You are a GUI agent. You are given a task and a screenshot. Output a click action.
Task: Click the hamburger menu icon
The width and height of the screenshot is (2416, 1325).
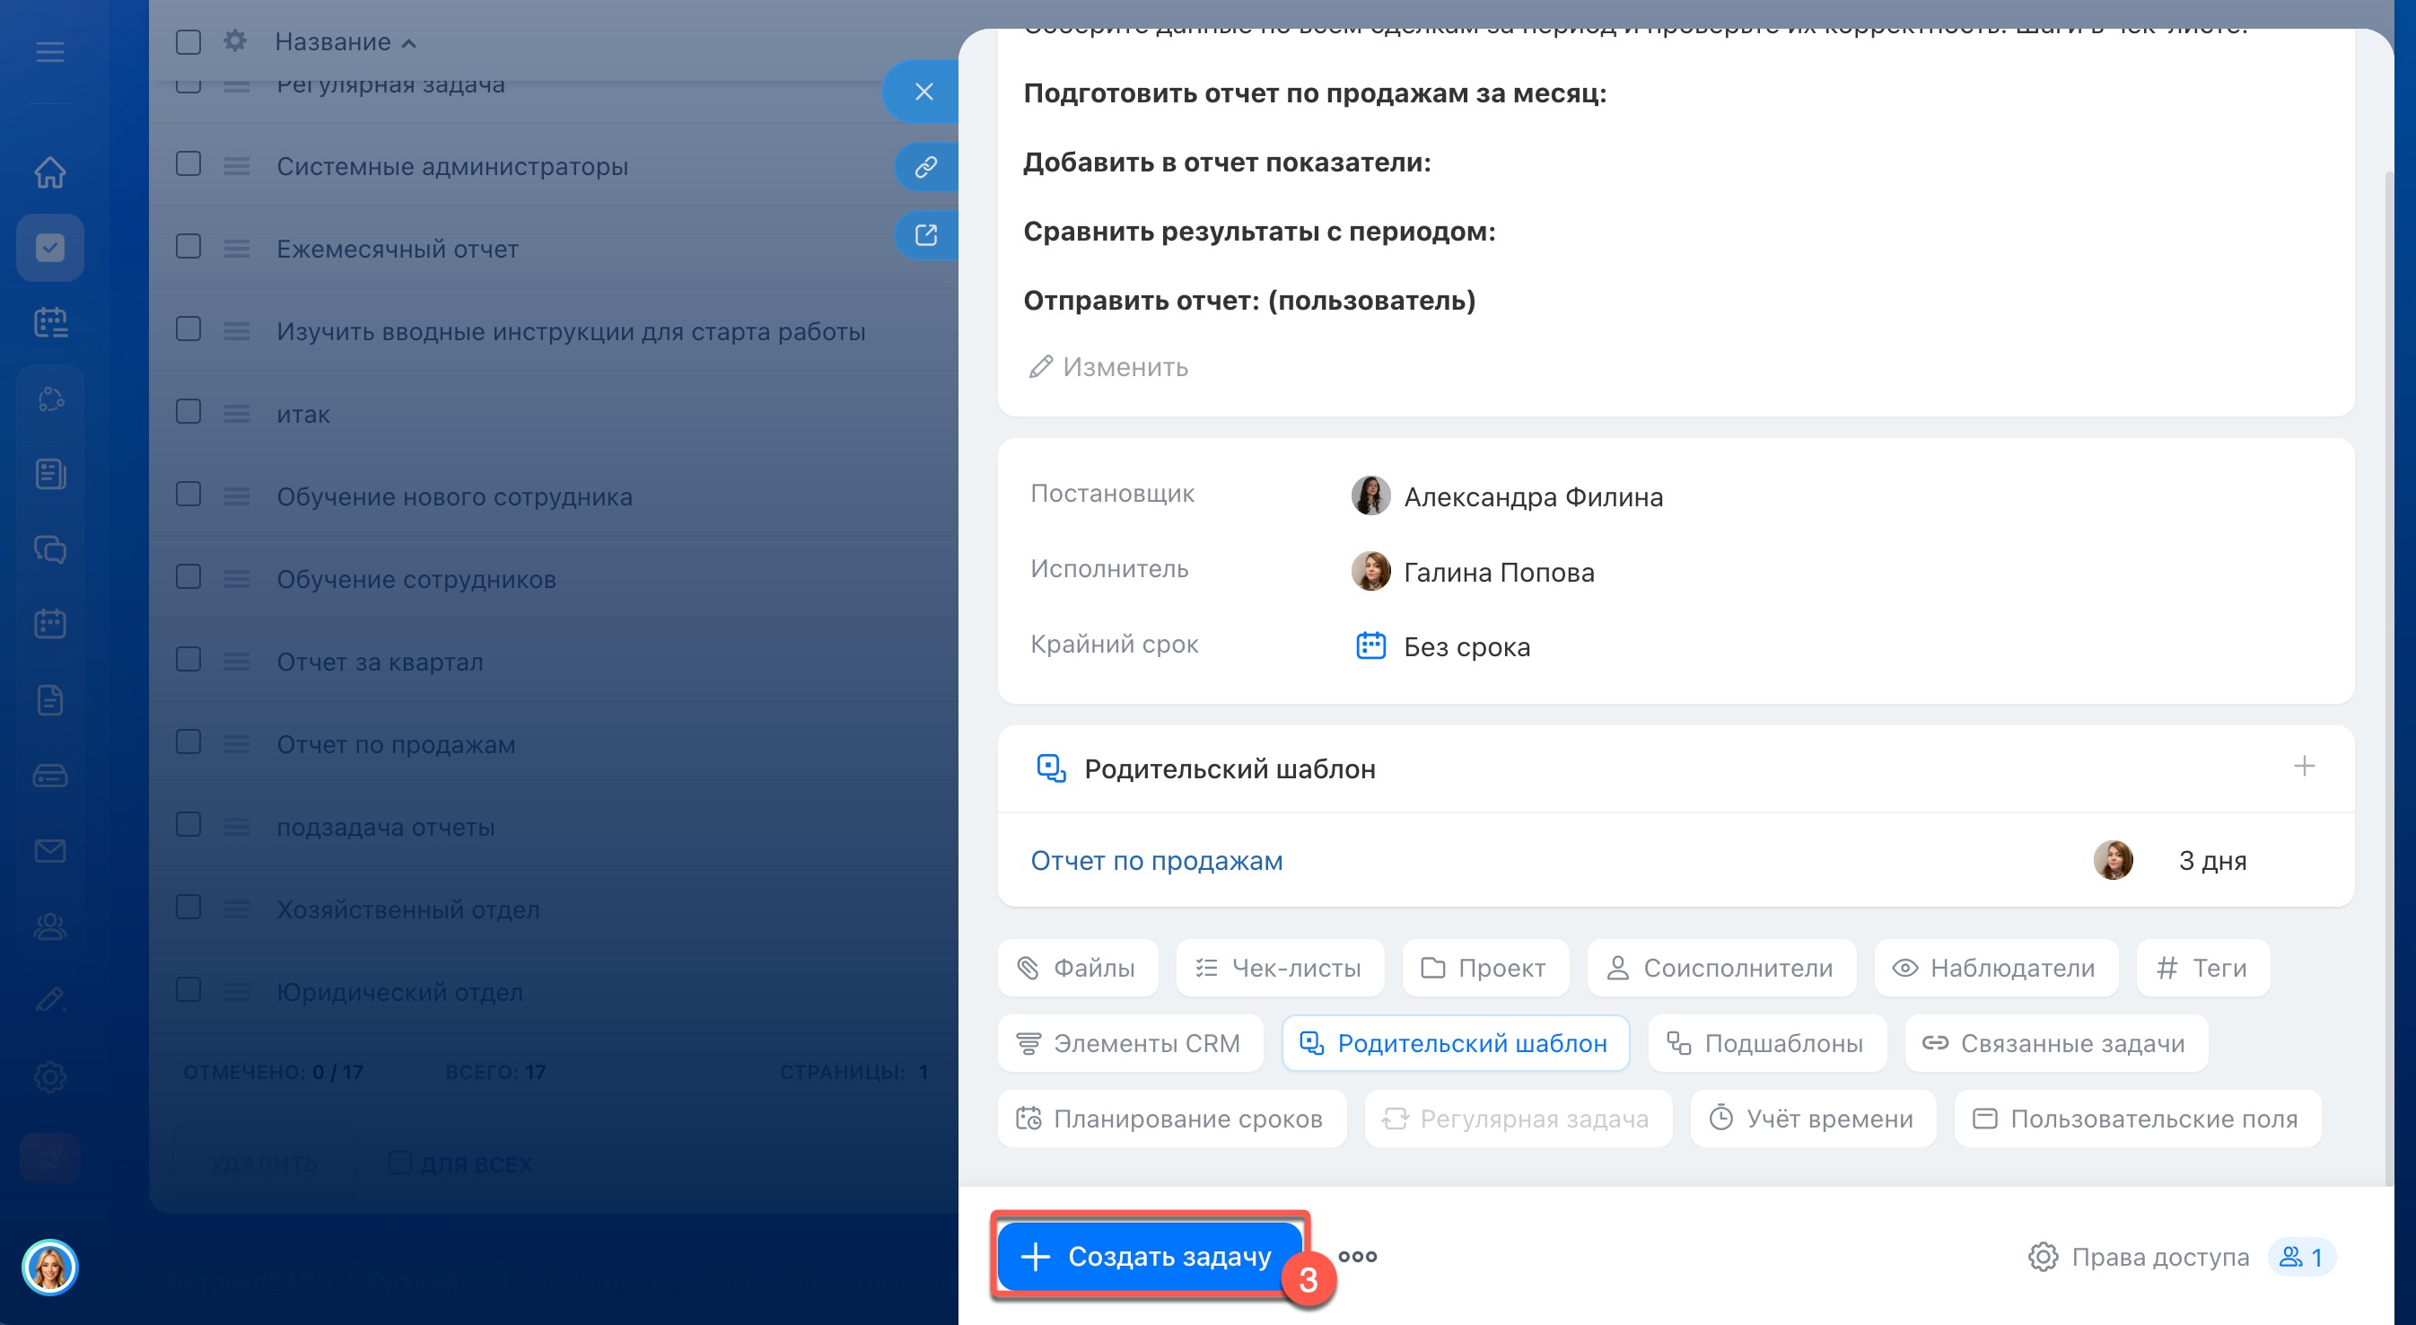(49, 51)
